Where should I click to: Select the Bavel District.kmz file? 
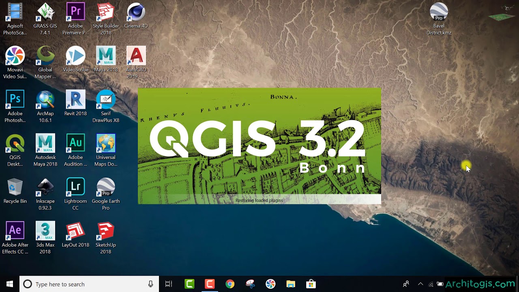click(439, 19)
